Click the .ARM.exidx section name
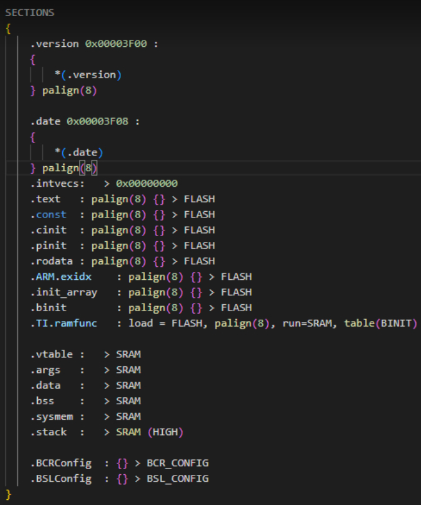 pos(61,277)
